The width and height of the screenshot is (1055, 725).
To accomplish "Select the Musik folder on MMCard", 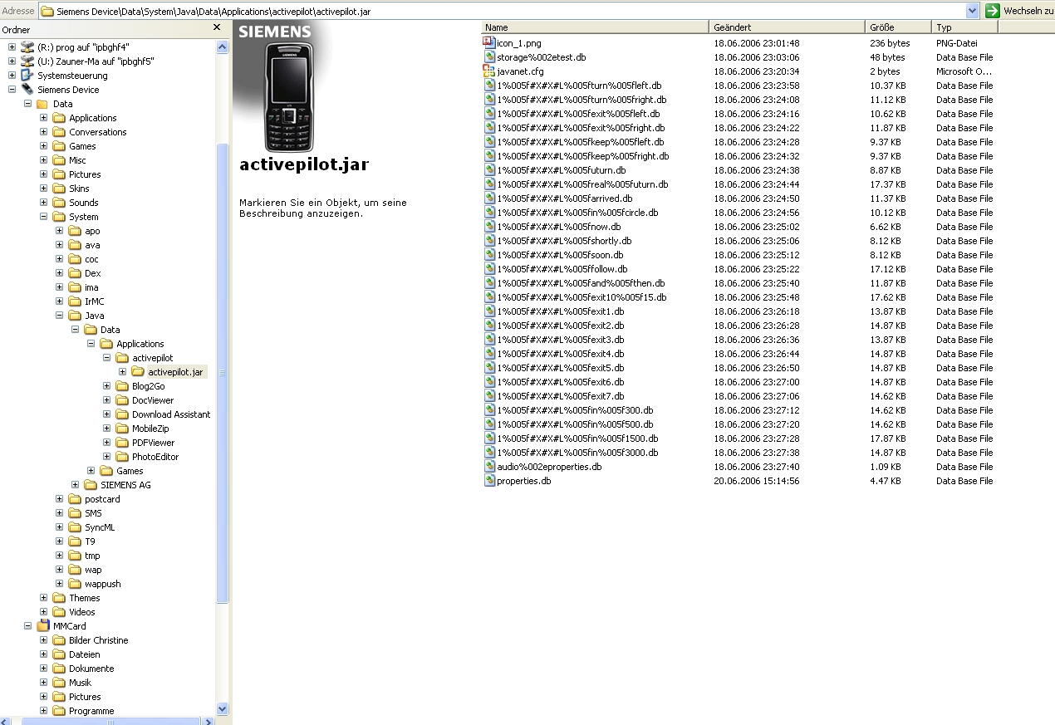I will [80, 683].
